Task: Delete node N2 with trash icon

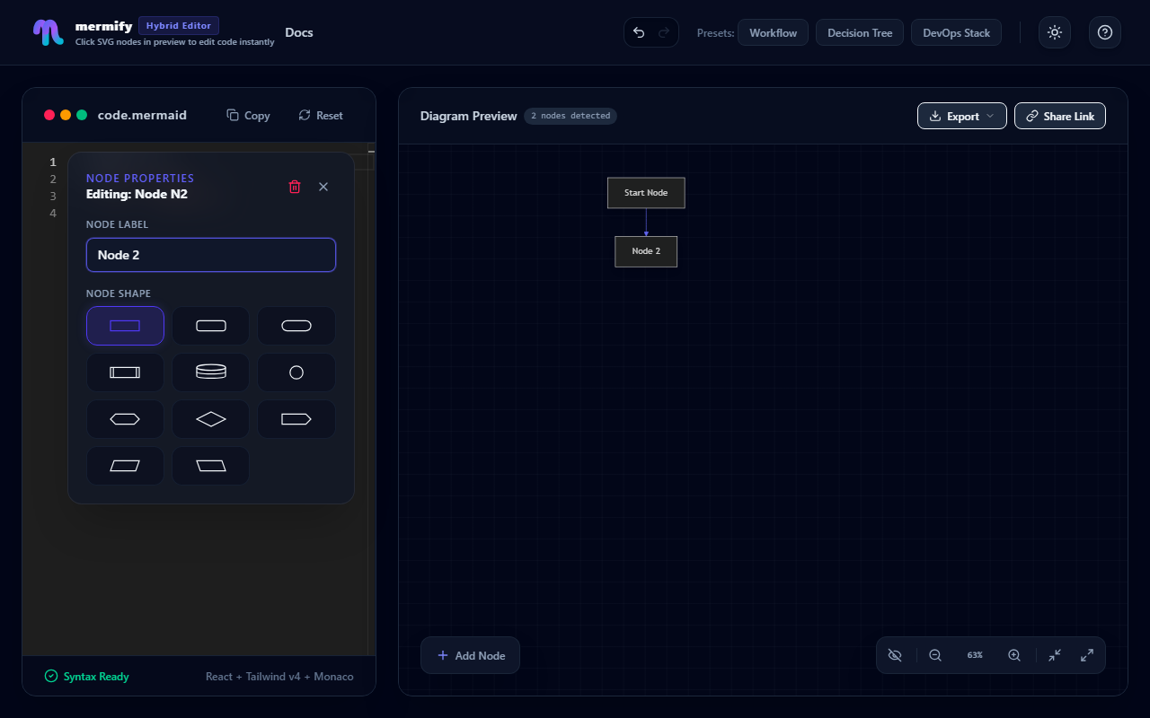Action: pyautogui.click(x=295, y=187)
